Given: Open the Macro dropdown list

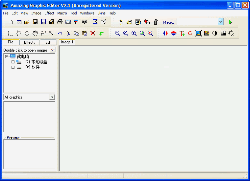Looking at the screenshot, I should pyautogui.click(x=220, y=22).
